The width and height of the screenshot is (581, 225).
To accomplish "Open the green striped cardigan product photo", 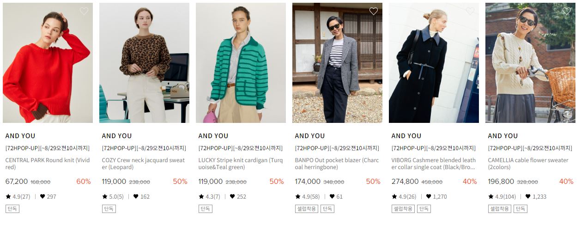I will pos(241,63).
